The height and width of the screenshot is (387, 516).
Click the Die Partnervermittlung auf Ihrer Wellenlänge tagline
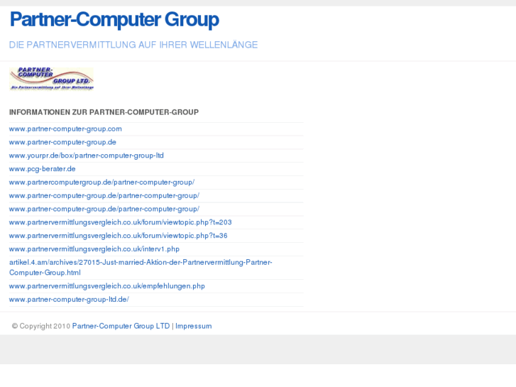[133, 45]
